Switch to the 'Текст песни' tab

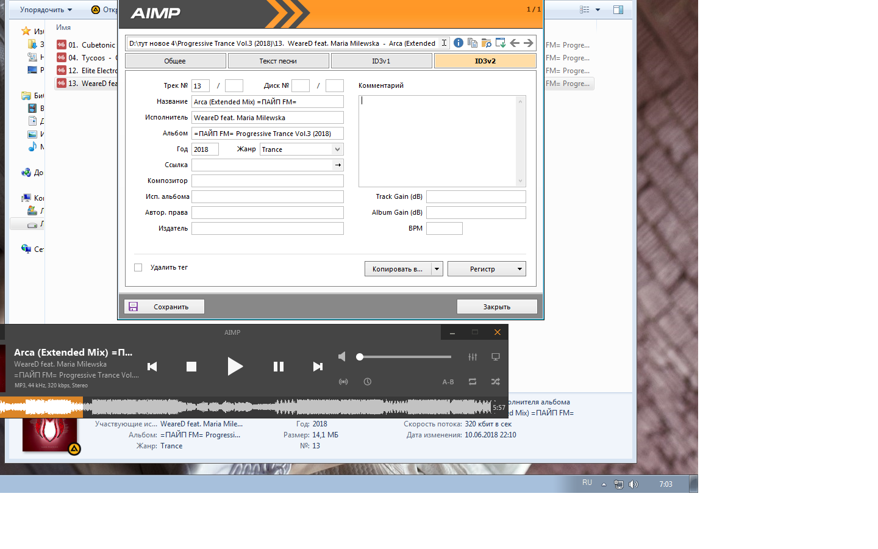tap(278, 61)
